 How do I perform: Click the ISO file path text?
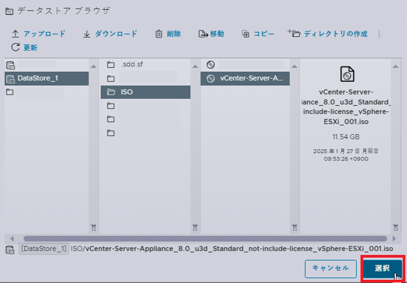[x=232, y=249]
